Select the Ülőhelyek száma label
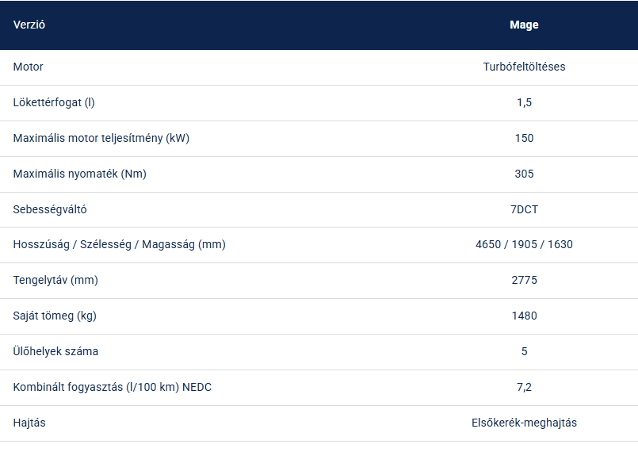The image size is (638, 467). click(55, 352)
